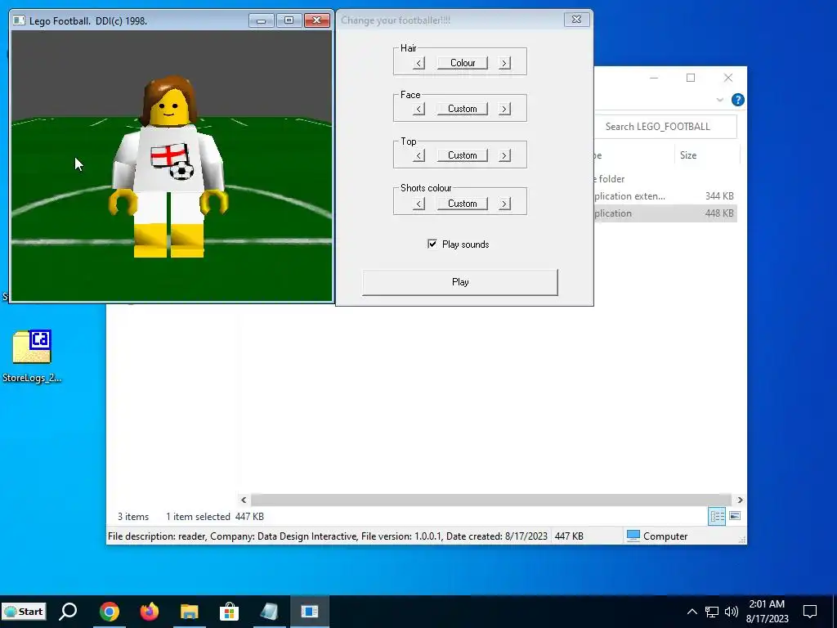Close the Change your footballer dialog
Image resolution: width=837 pixels, height=628 pixels.
coord(576,20)
